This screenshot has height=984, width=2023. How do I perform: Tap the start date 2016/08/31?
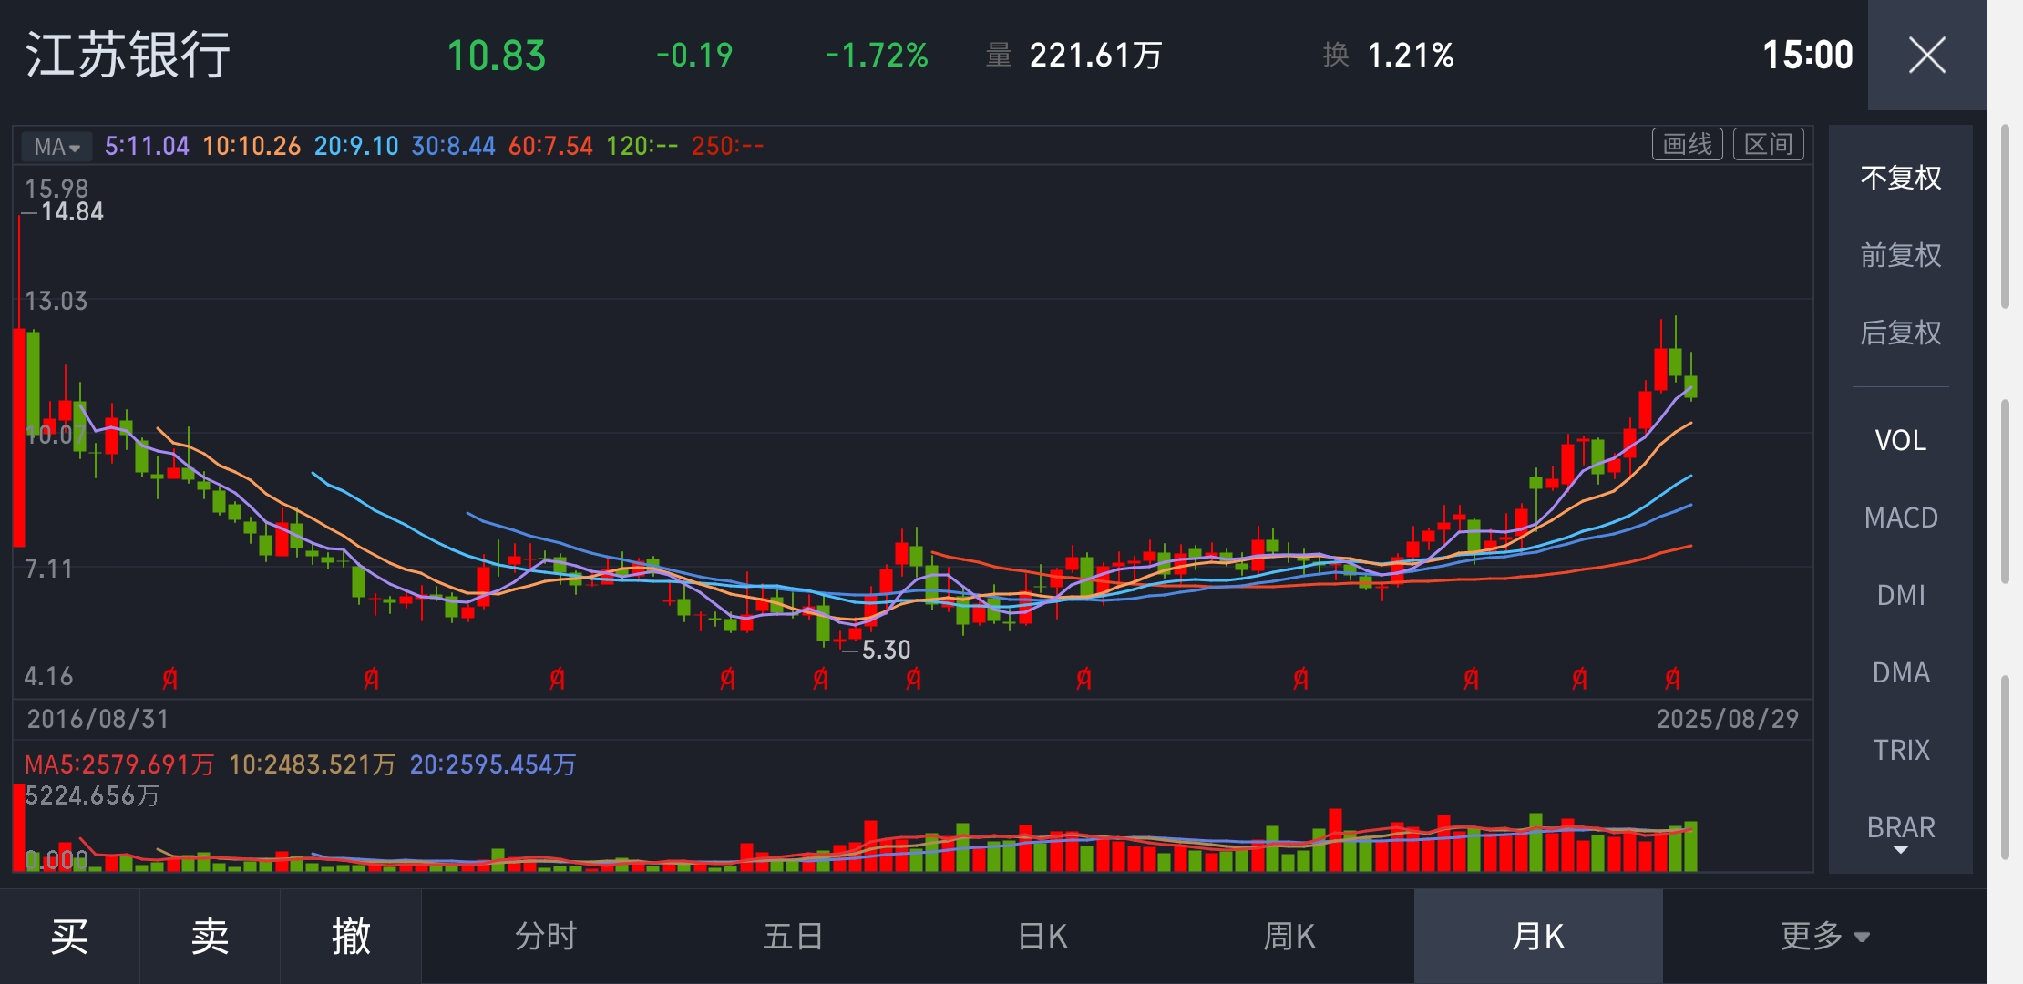98,719
